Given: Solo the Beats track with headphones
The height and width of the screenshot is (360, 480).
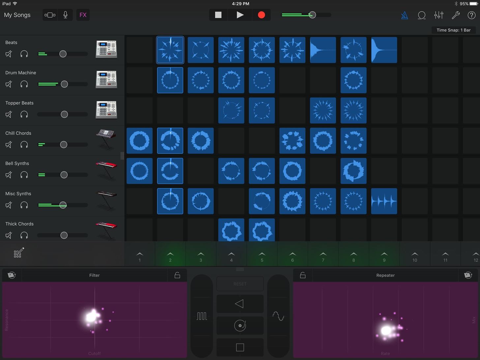Looking at the screenshot, I should click(x=24, y=54).
